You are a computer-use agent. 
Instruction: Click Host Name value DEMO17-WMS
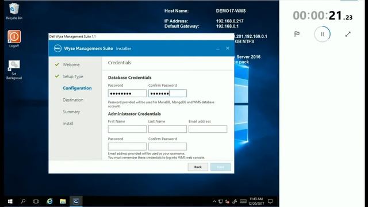[x=231, y=11]
